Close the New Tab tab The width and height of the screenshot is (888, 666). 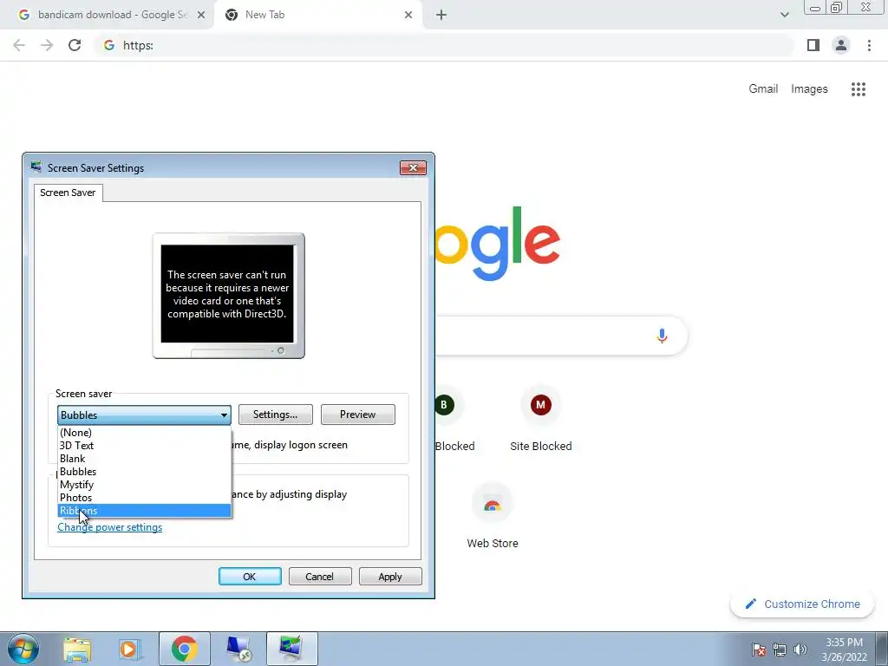(408, 16)
